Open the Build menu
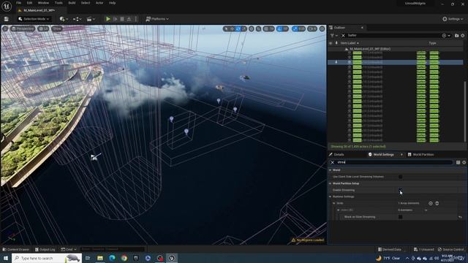The height and width of the screenshot is (263, 468). click(72, 3)
